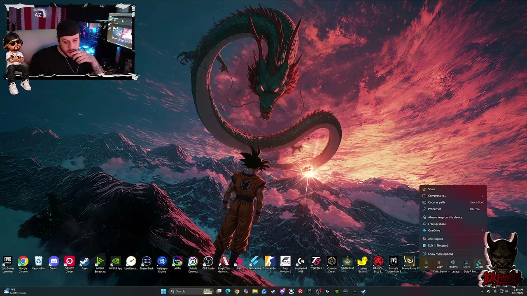Choose Copy as path from context menu
The image size is (527, 296).
(x=453, y=202)
